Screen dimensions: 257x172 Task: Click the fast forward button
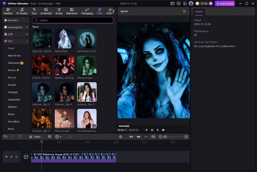click(163, 130)
